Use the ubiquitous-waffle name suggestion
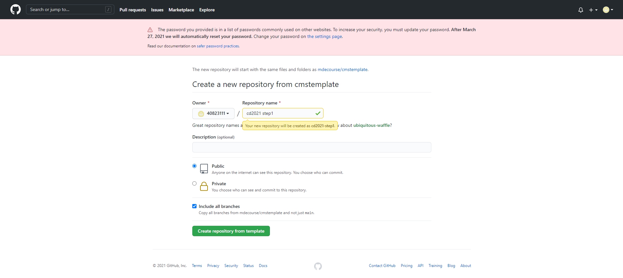 pos(372,125)
